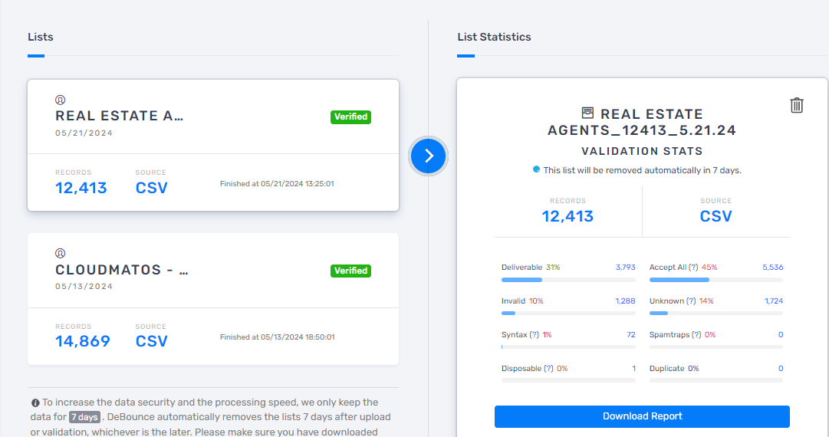The width and height of the screenshot is (829, 437).
Task: Click the user icon above Real Estate list
Action: coord(61,100)
